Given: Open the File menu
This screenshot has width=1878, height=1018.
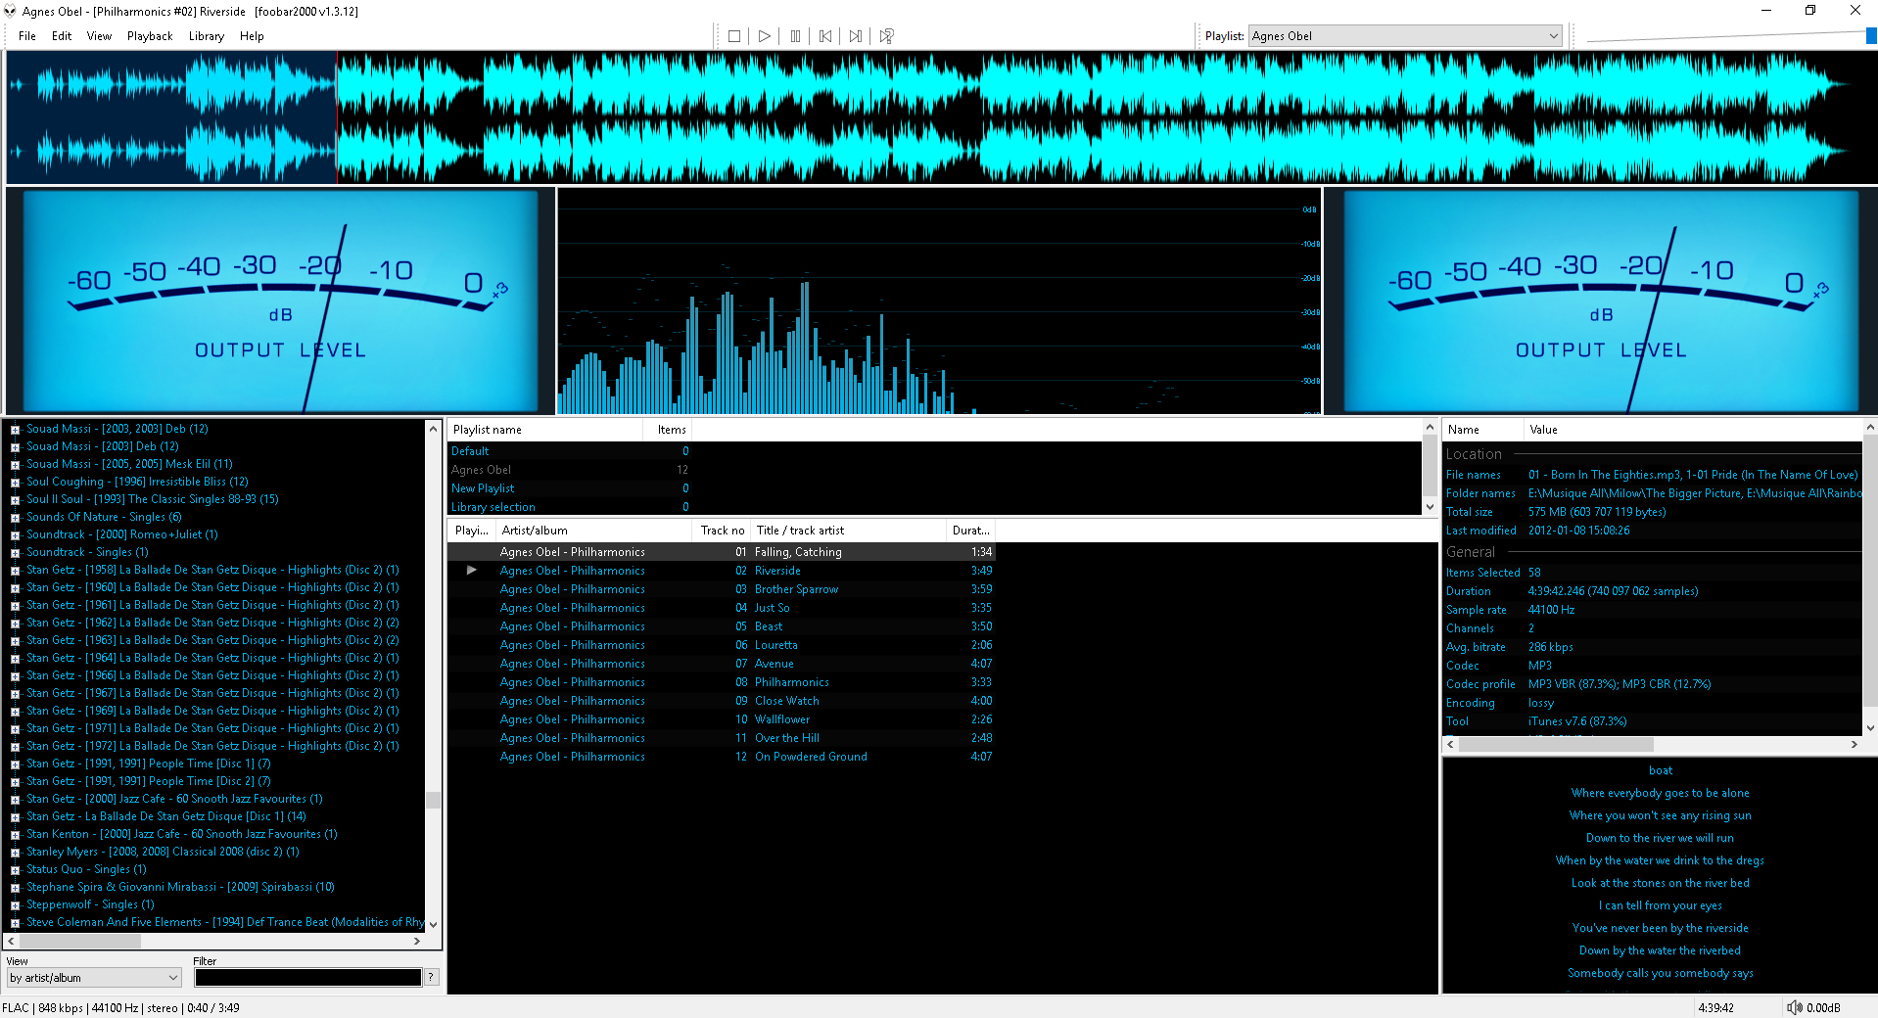Looking at the screenshot, I should (x=27, y=36).
